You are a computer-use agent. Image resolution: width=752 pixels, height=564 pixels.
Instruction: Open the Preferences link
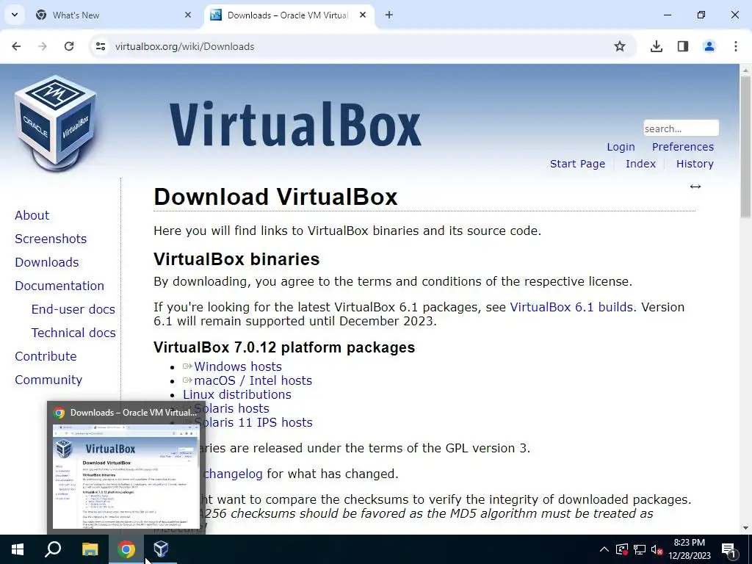coord(682,147)
